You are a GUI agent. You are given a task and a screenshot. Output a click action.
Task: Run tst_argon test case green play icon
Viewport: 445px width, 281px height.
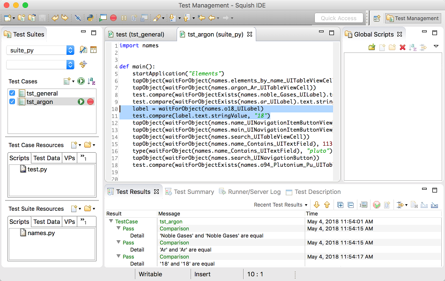point(81,102)
